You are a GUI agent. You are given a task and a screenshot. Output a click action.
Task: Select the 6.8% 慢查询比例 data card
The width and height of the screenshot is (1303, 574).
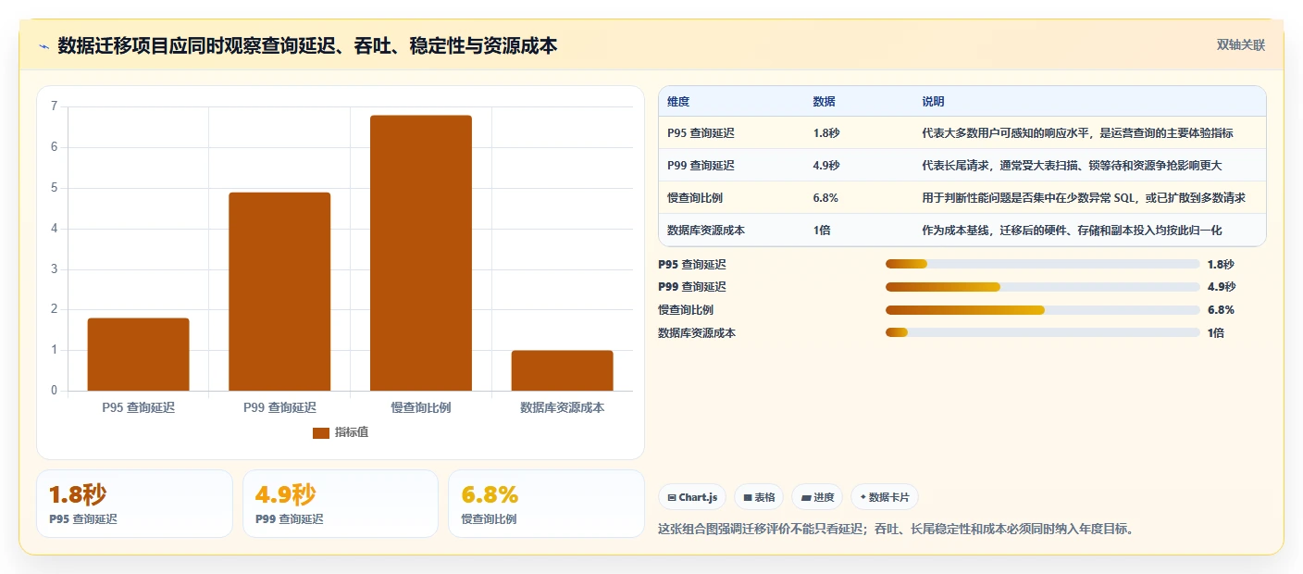pos(546,504)
